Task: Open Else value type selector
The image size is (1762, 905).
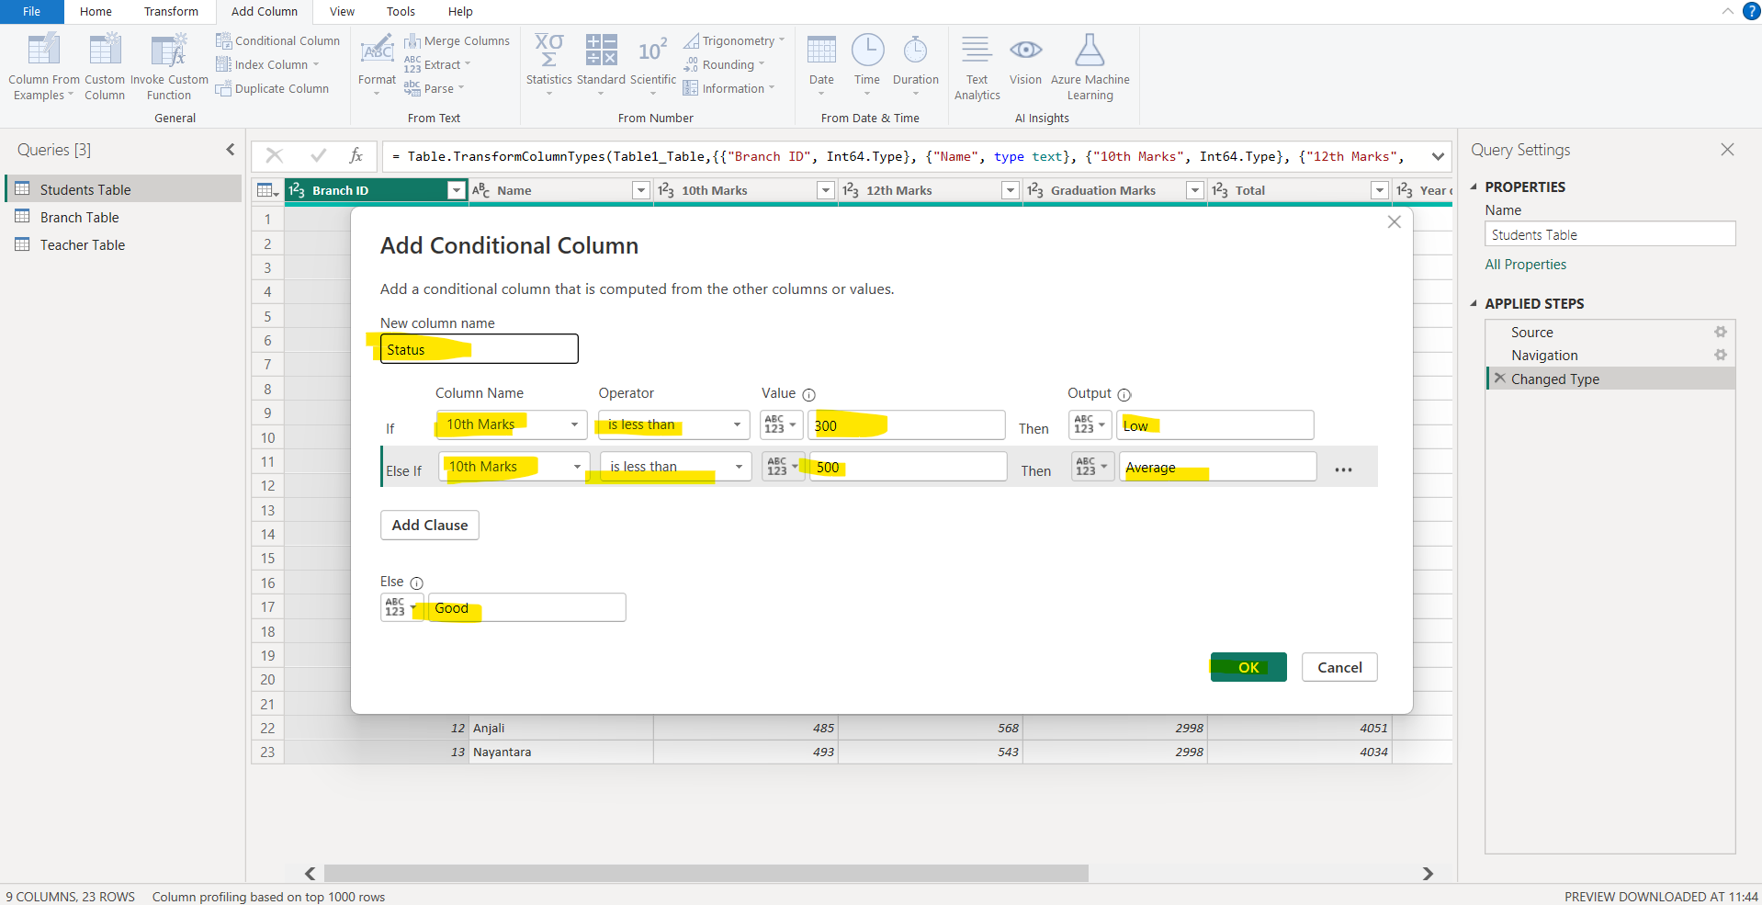Action: coord(401,608)
